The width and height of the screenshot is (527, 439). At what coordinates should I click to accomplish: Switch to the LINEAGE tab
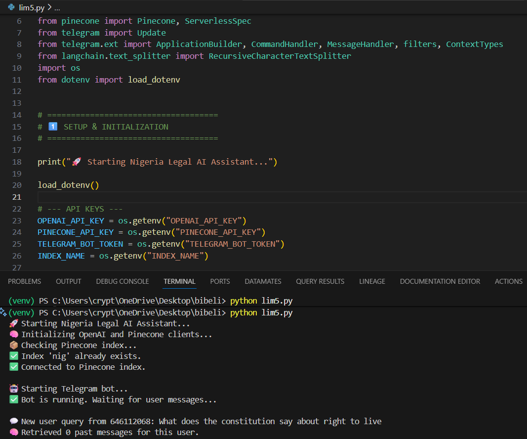pyautogui.click(x=372, y=281)
